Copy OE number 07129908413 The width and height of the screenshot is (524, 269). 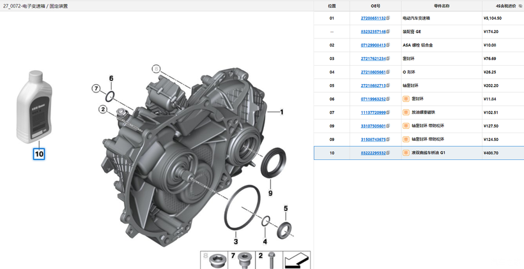point(388,45)
